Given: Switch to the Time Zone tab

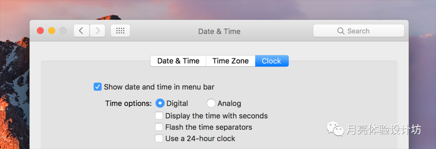Looking at the screenshot, I should 231,61.
